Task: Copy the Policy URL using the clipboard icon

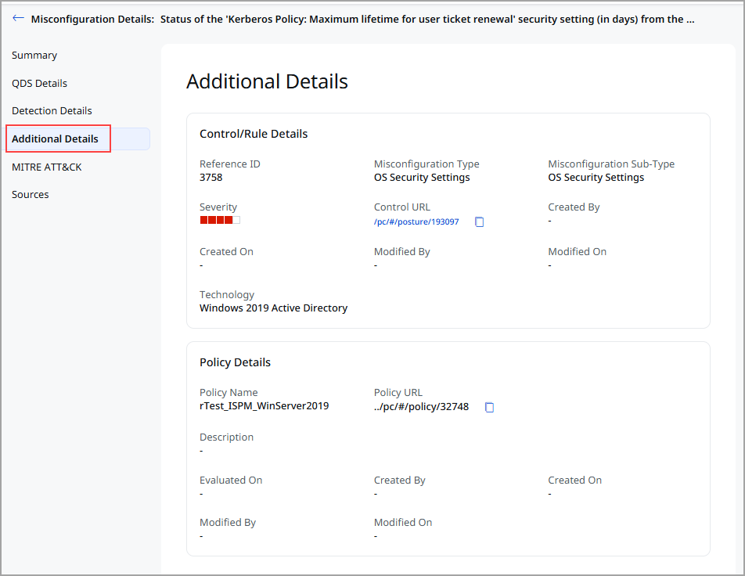Action: tap(490, 407)
